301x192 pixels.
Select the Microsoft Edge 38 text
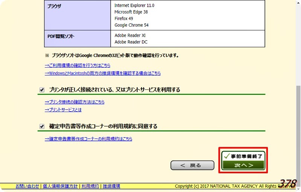[x=131, y=12]
